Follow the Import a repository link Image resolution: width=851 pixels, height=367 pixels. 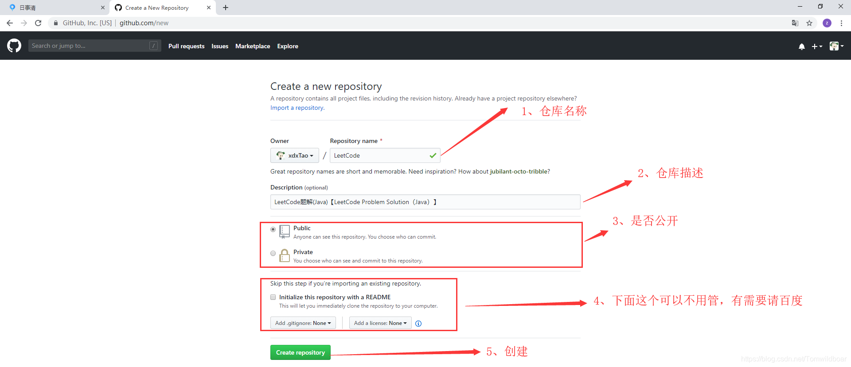tap(297, 108)
